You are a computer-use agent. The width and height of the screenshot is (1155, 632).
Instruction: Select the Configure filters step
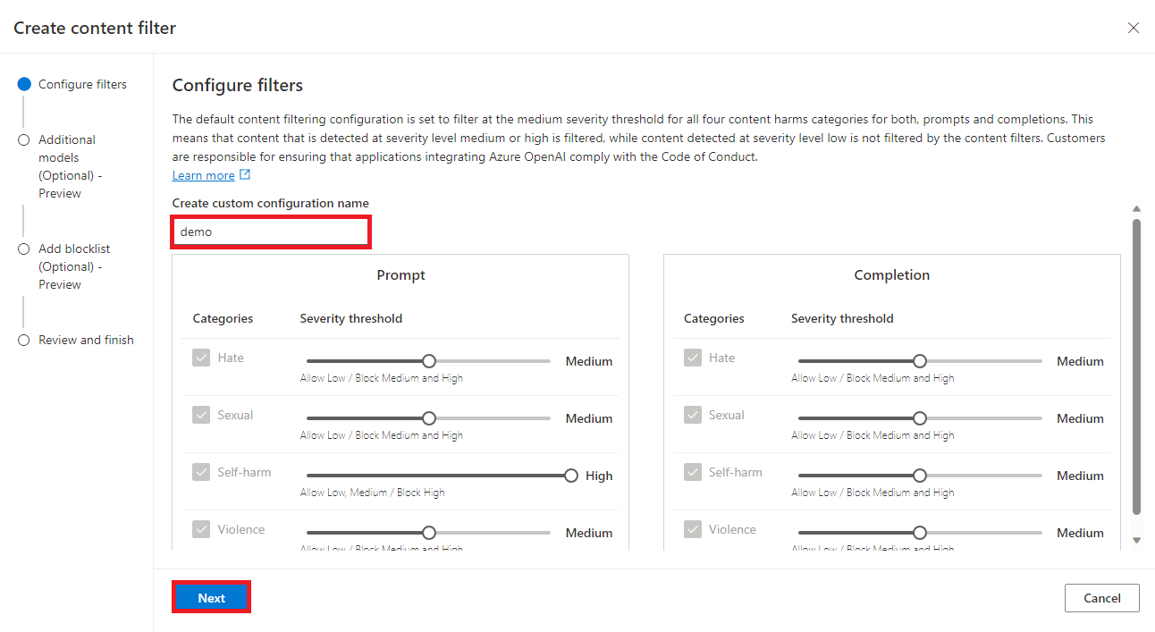point(24,84)
